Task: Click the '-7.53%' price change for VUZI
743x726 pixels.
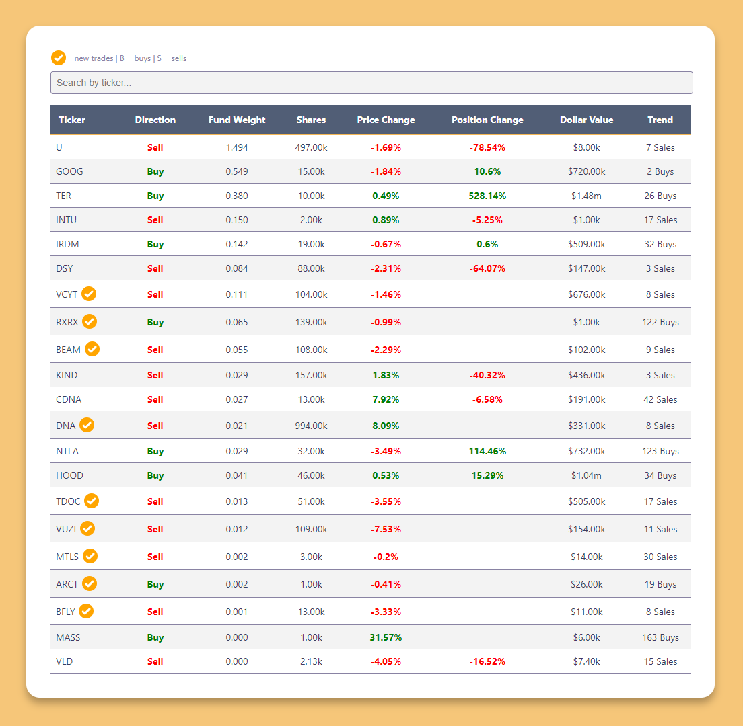Action: tap(386, 528)
